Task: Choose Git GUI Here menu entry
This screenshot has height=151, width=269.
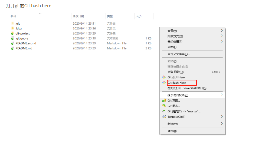Action: click(x=192, y=77)
